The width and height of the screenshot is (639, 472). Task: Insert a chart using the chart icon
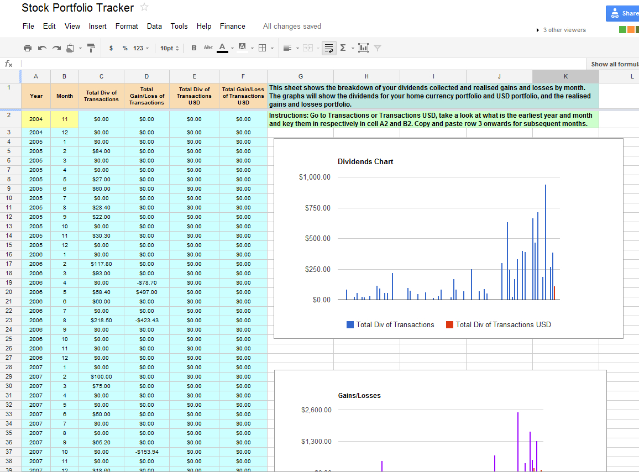click(x=364, y=48)
